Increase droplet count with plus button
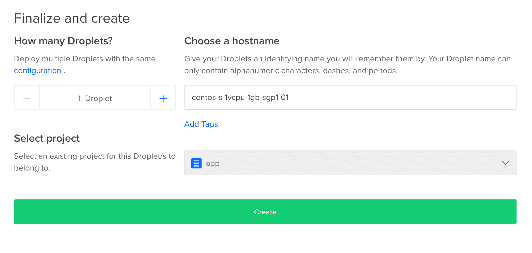The image size is (532, 253). coord(163,98)
